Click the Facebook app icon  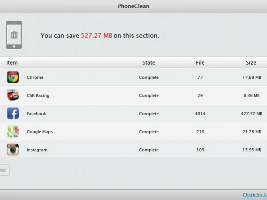click(13, 114)
